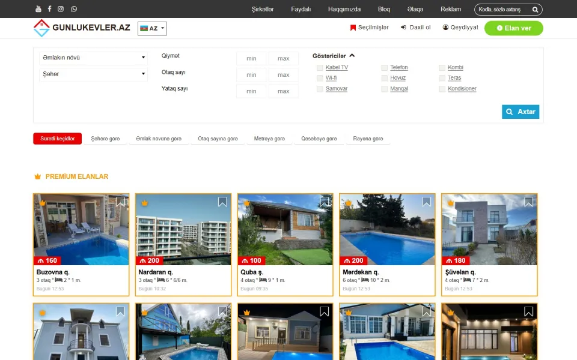Open the WhatsApp contact icon
Viewport: 577px width, 360px height.
[74, 9]
